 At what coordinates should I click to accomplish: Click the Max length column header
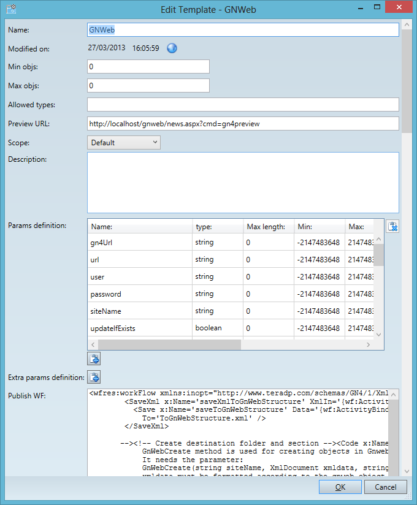(269, 226)
